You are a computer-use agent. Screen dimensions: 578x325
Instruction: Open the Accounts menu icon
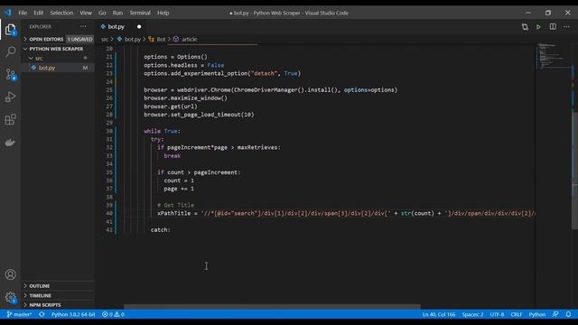(x=10, y=274)
